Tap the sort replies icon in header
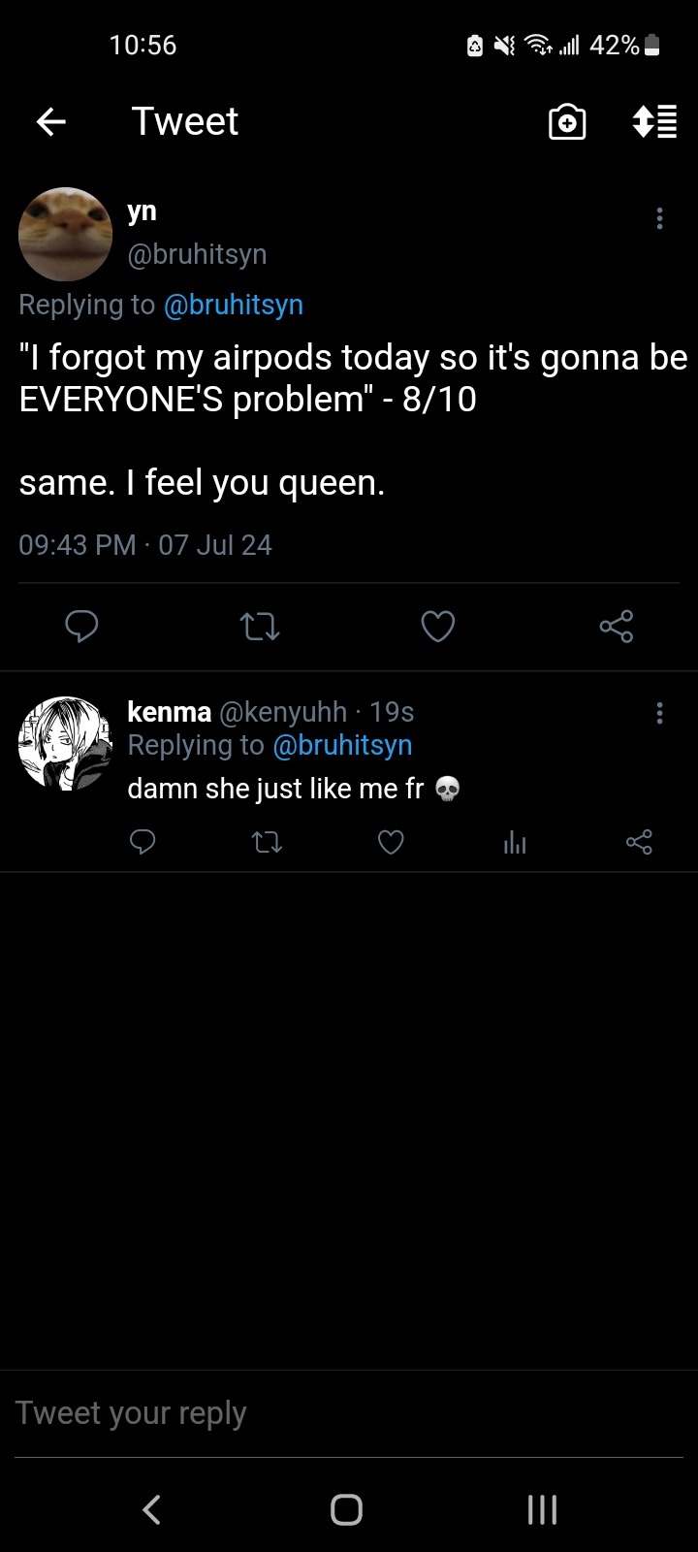The width and height of the screenshot is (698, 1552). click(x=654, y=122)
